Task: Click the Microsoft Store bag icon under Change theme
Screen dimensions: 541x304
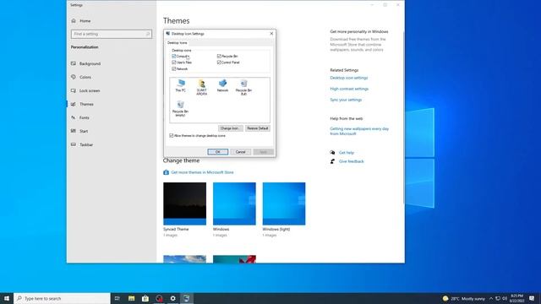Action: pyautogui.click(x=166, y=172)
